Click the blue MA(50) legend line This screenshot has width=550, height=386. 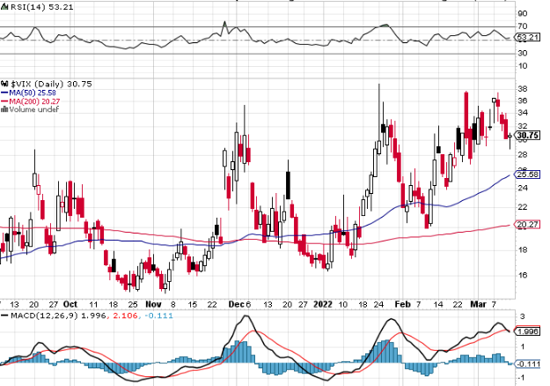[x=4, y=93]
